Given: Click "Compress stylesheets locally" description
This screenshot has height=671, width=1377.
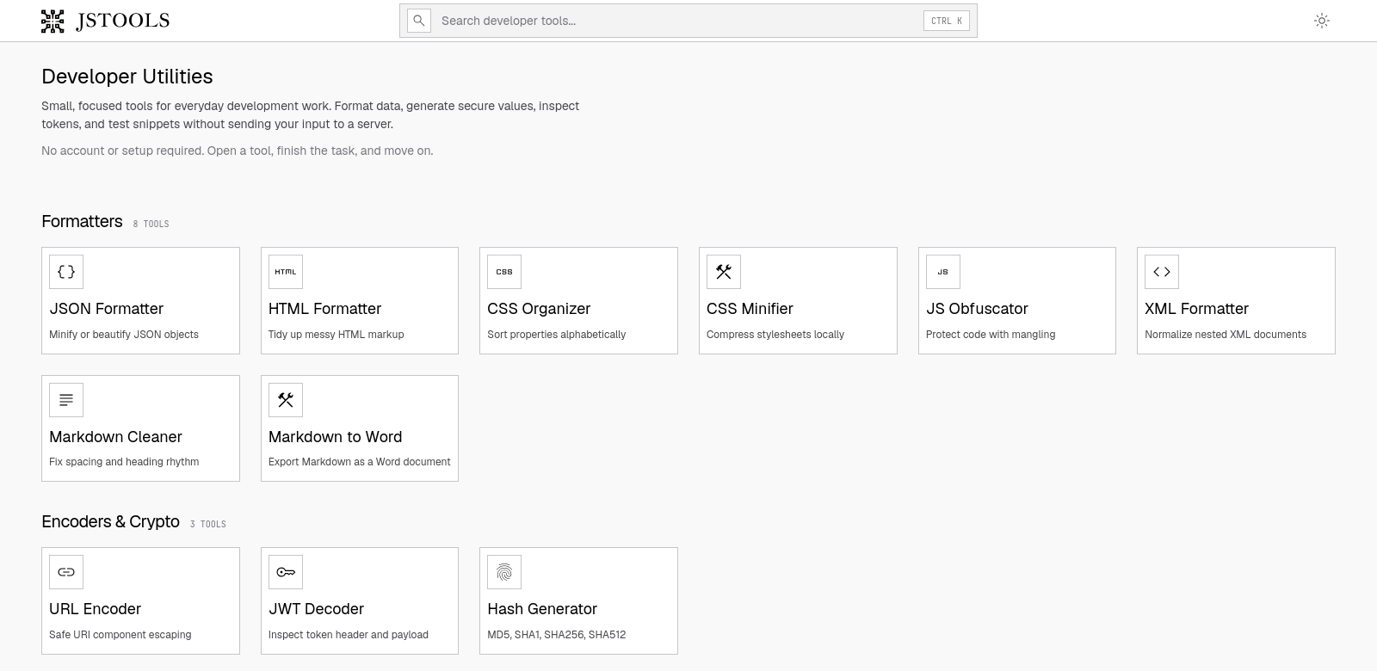Looking at the screenshot, I should pyautogui.click(x=775, y=335).
